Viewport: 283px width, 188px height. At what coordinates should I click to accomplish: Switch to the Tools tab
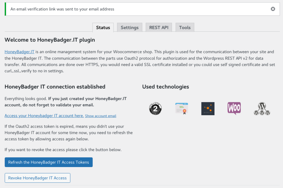(x=185, y=28)
